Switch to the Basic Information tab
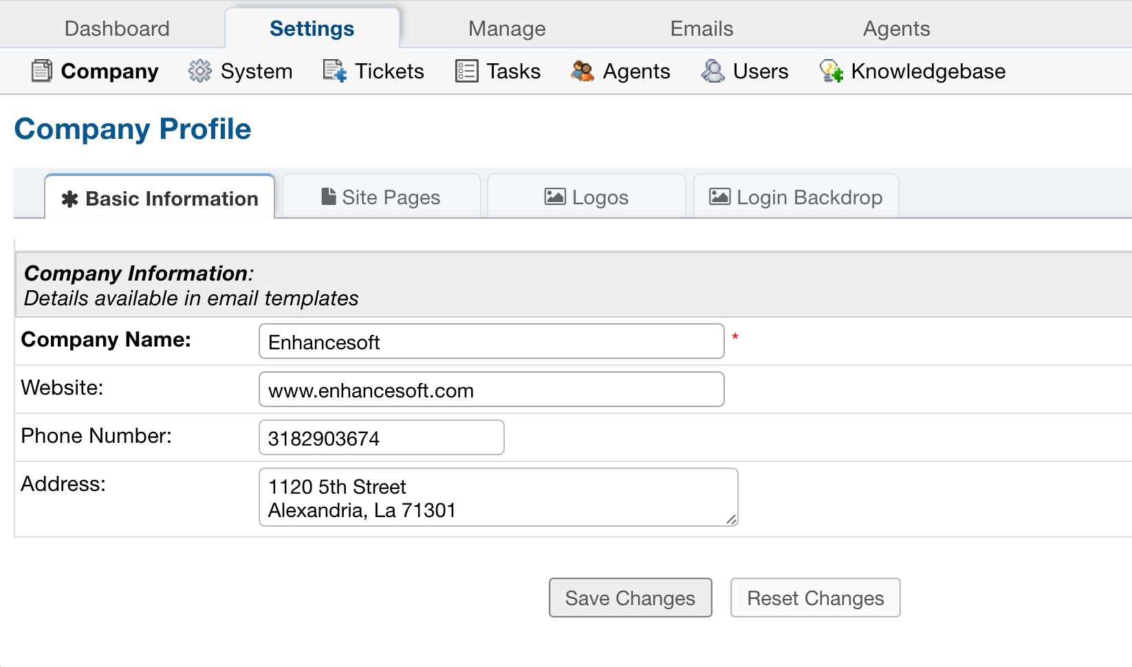Viewport: 1132px width, 667px height. (160, 199)
